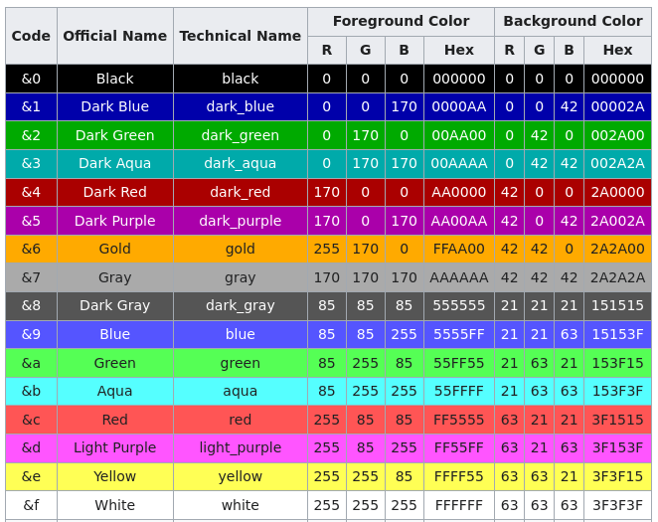This screenshot has width=658, height=522.
Task: Select the AAAAAA foreground hex cell
Action: tap(458, 277)
